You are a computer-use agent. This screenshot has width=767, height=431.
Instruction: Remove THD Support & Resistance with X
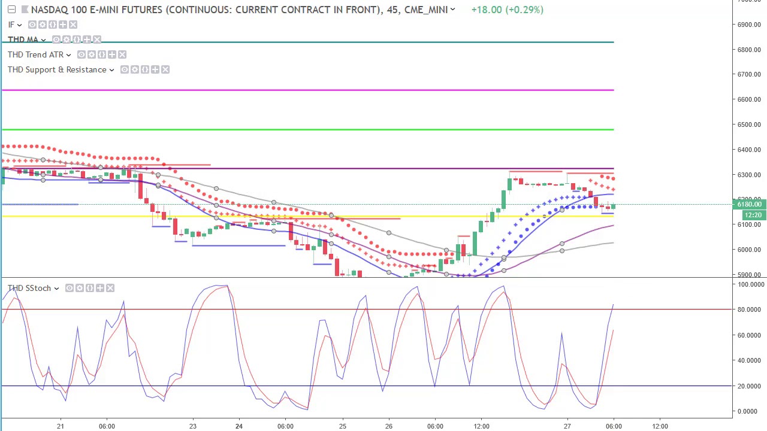tap(165, 70)
